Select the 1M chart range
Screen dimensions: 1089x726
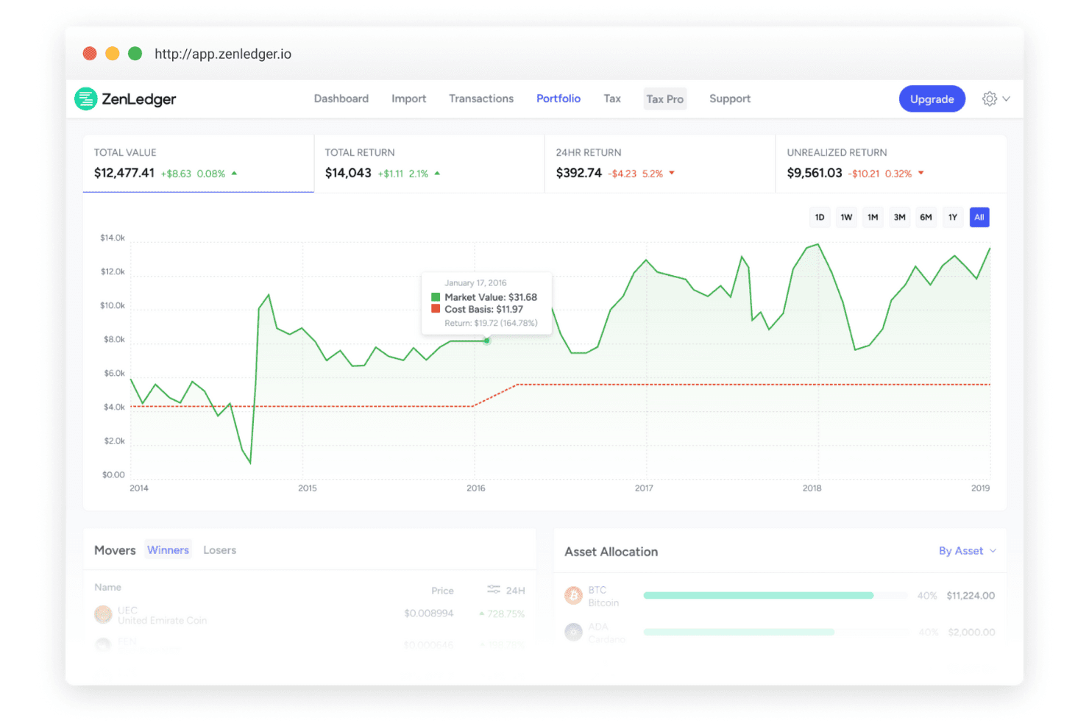[873, 217]
